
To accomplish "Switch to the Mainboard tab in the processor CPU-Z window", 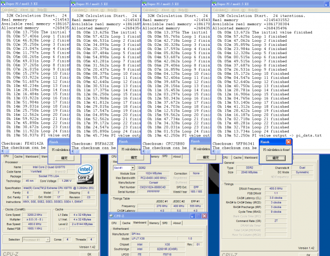I will 32,157.
